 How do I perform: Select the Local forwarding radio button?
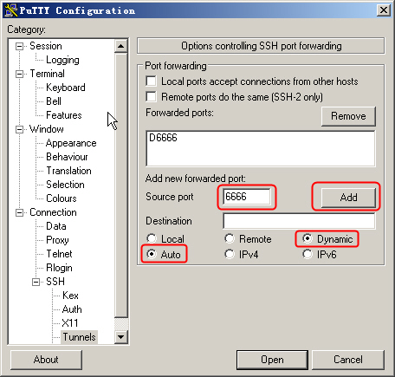[x=152, y=238]
